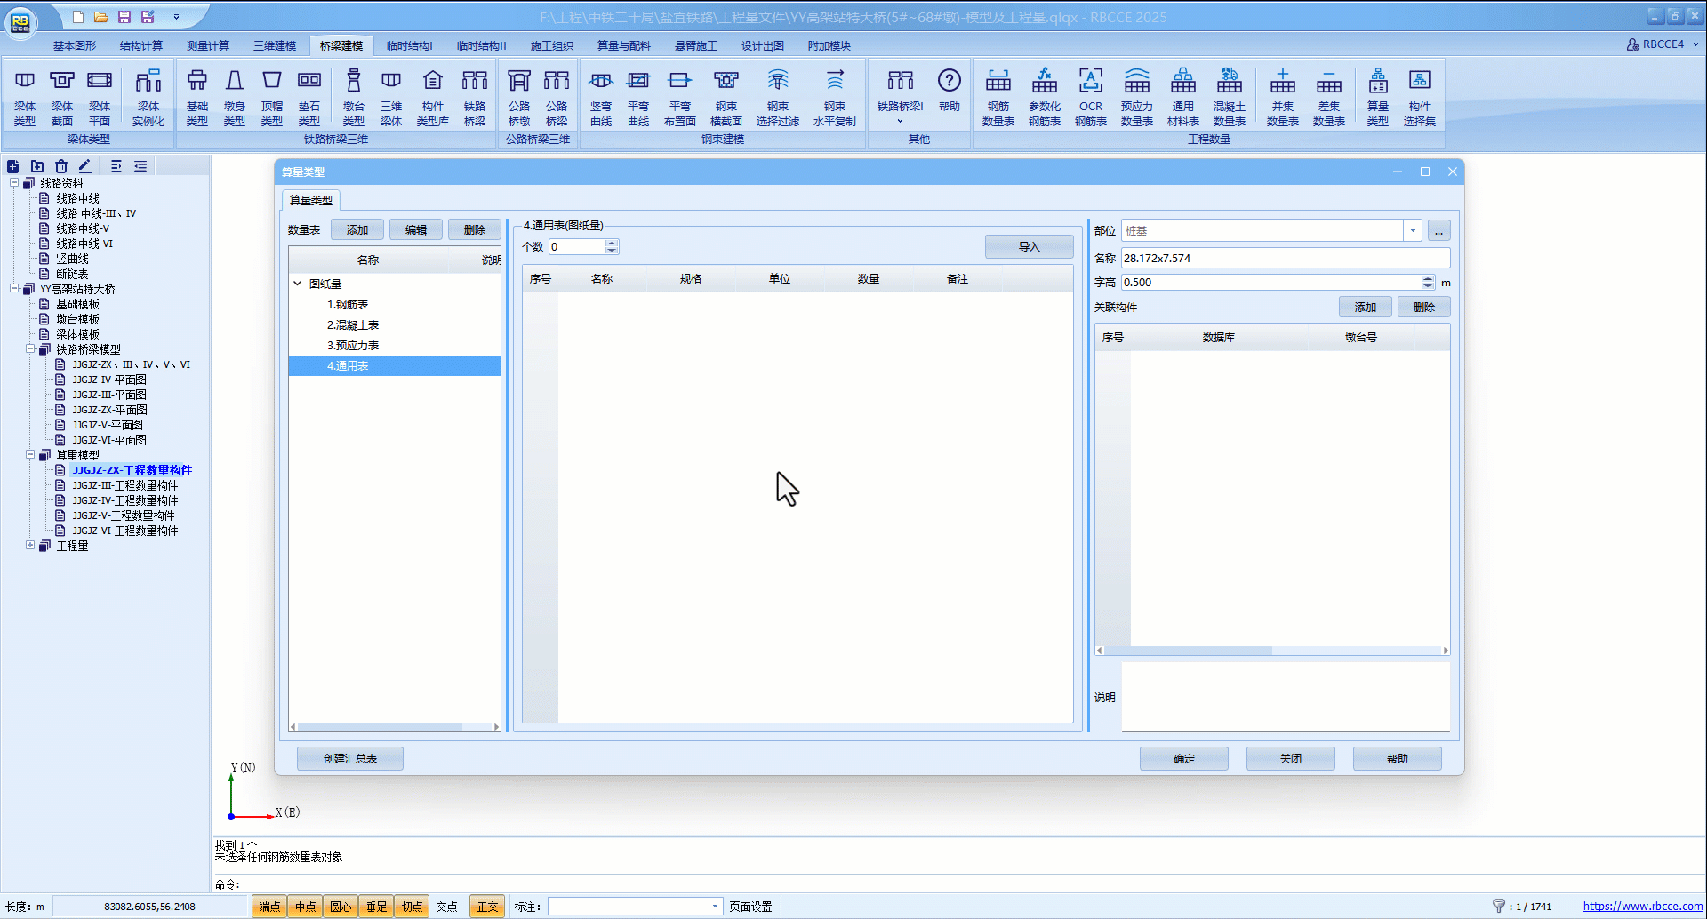Click the 创建汇总表 button
Image resolution: width=1707 pixels, height=919 pixels.
tap(350, 758)
